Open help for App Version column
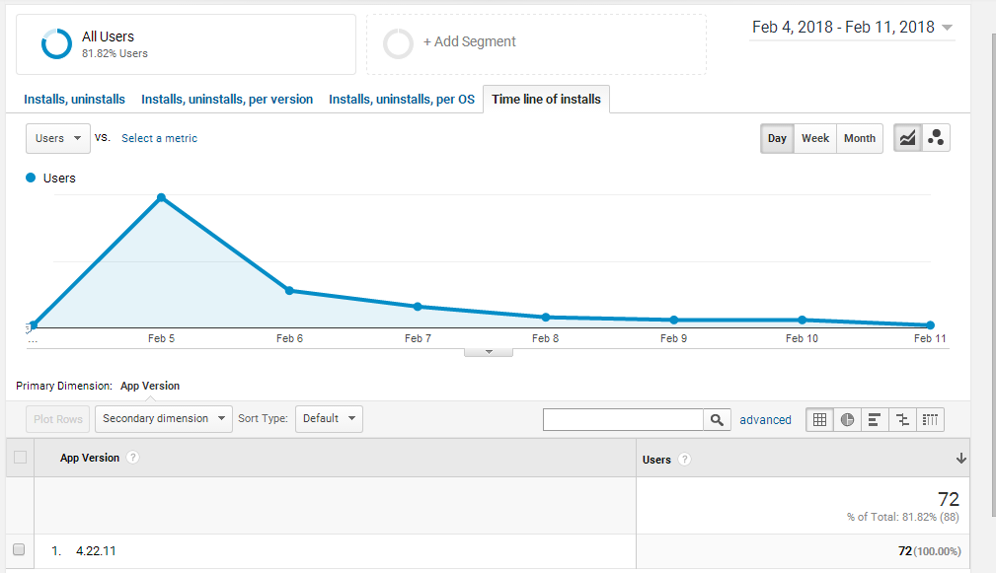 (x=132, y=458)
